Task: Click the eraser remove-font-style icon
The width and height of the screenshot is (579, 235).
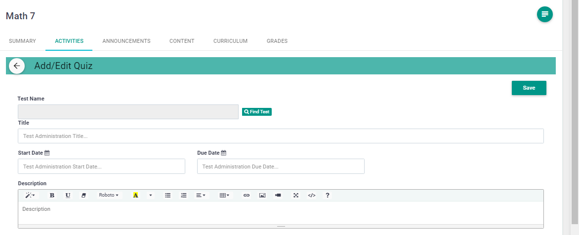Action: pyautogui.click(x=83, y=195)
